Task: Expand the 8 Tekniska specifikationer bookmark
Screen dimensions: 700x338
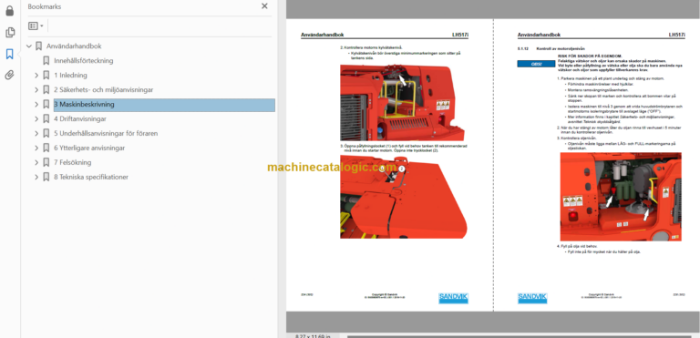Action: (x=36, y=177)
